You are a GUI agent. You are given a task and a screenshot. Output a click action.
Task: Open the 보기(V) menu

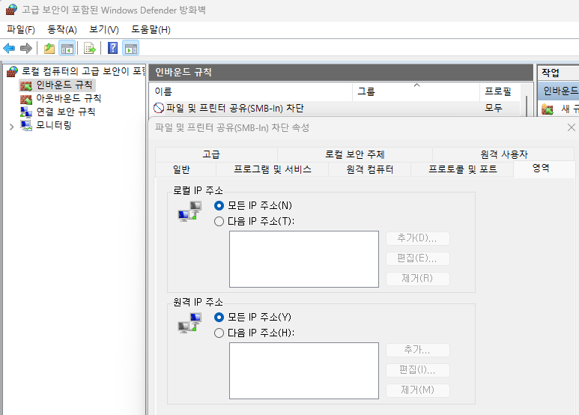(104, 29)
